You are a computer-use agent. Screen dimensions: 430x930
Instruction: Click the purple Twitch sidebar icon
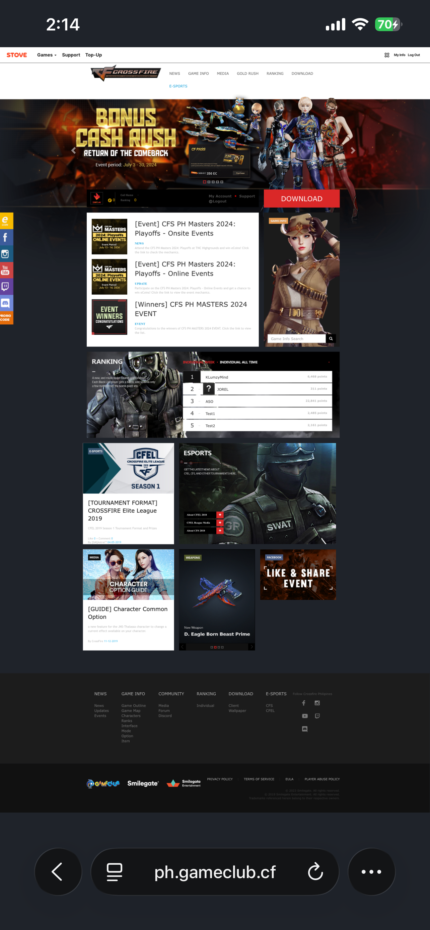(6, 286)
